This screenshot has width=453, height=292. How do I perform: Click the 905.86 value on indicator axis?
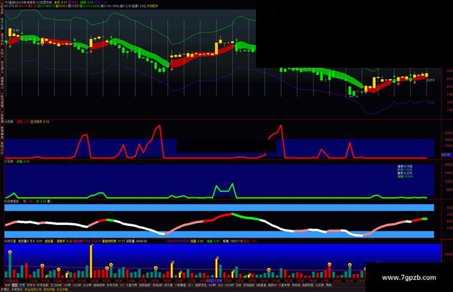446,155
